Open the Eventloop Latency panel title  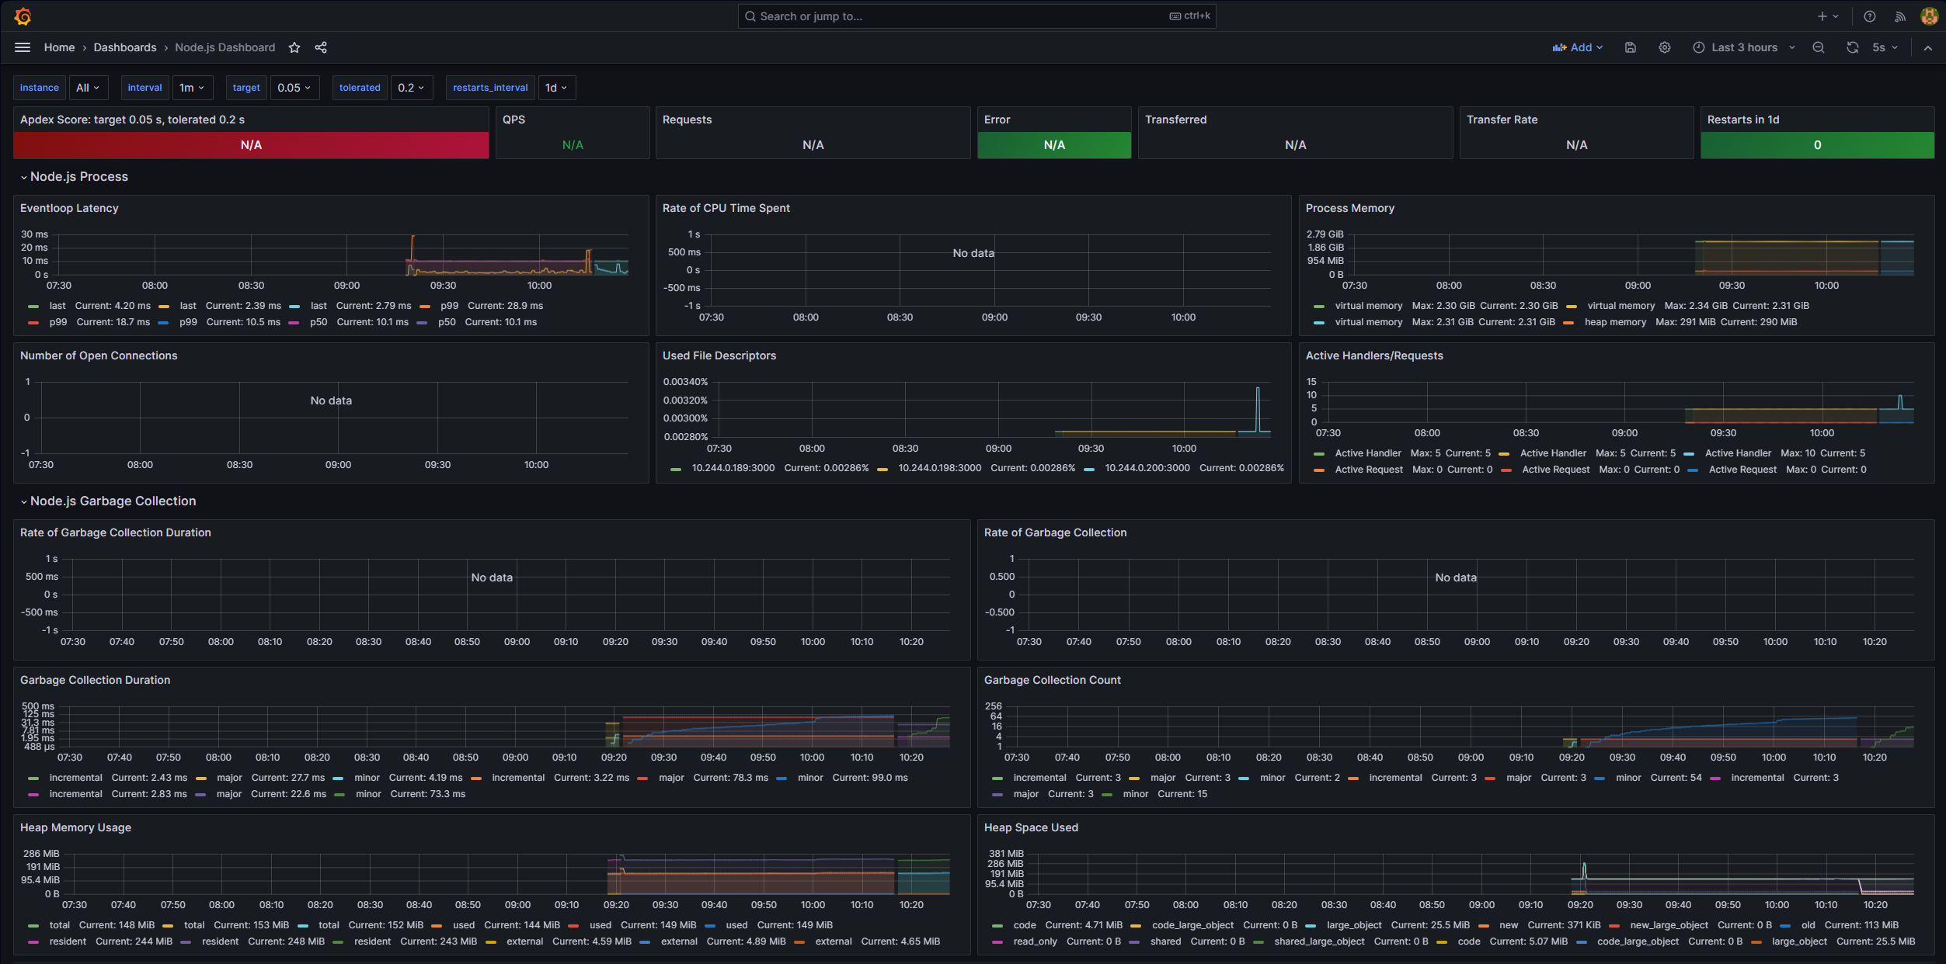(x=69, y=208)
